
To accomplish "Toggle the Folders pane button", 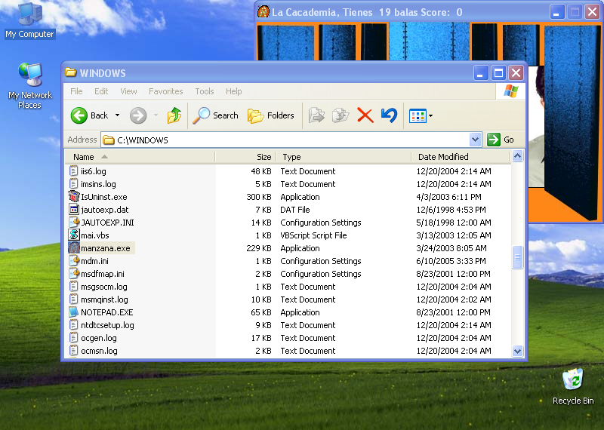I will point(271,115).
